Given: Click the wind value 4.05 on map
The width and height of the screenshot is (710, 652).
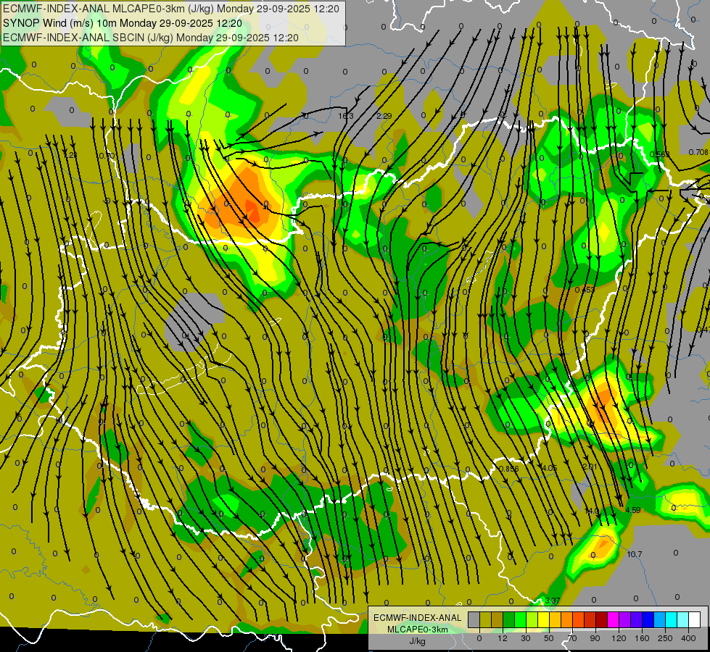Looking at the screenshot, I should pyautogui.click(x=549, y=468).
